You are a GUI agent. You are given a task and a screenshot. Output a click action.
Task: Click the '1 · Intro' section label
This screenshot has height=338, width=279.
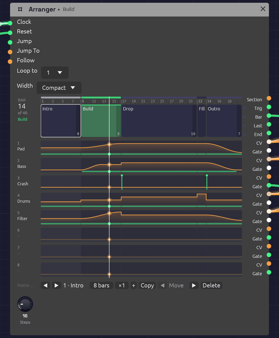tap(73, 285)
